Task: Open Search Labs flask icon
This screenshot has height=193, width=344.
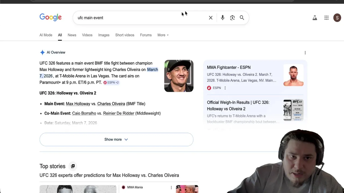Action: point(315,18)
